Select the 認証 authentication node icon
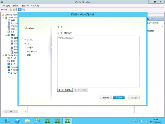The image size is (165, 124). (x=9, y=61)
